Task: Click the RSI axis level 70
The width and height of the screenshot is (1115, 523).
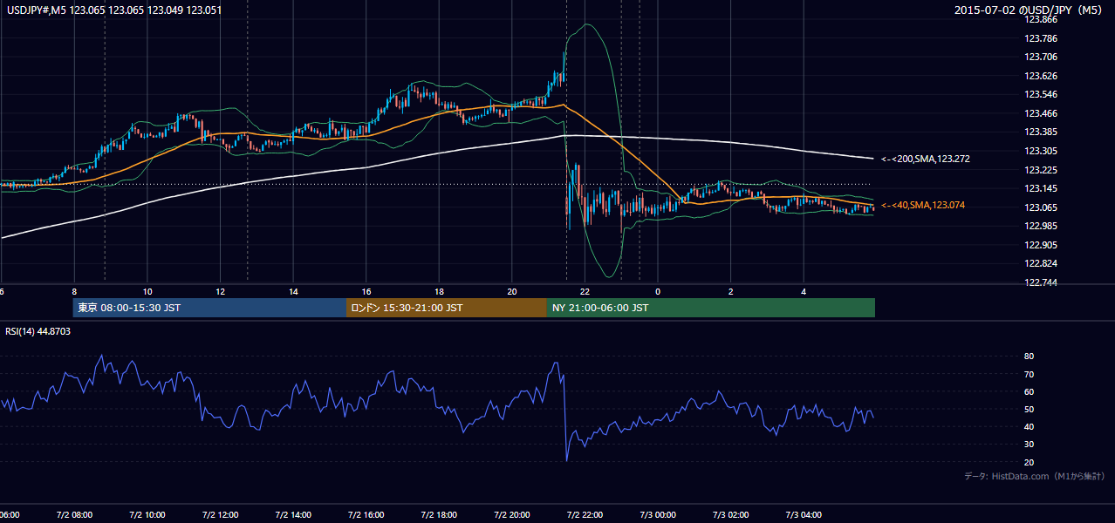Action: tap(1029, 374)
